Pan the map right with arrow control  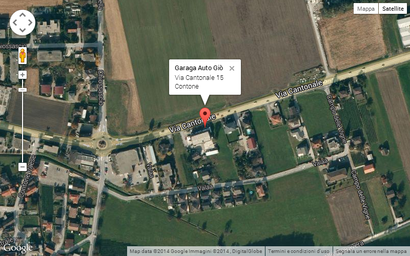pyautogui.click(x=30, y=23)
